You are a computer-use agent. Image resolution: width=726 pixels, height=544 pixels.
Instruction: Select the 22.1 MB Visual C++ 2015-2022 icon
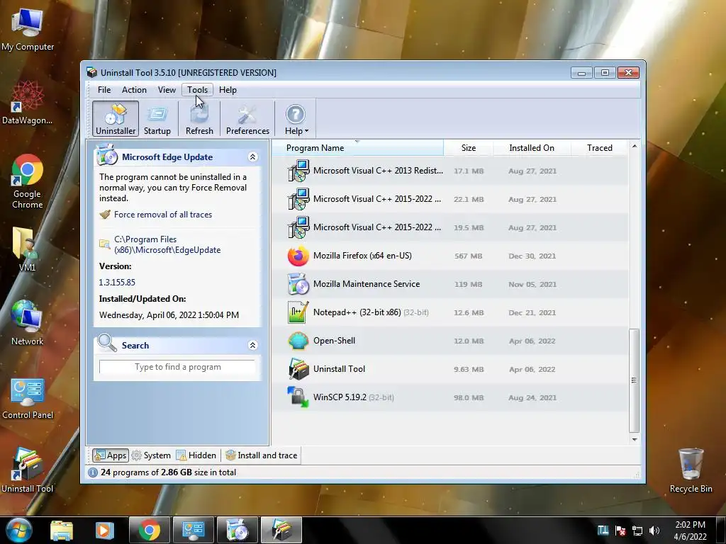pos(298,199)
